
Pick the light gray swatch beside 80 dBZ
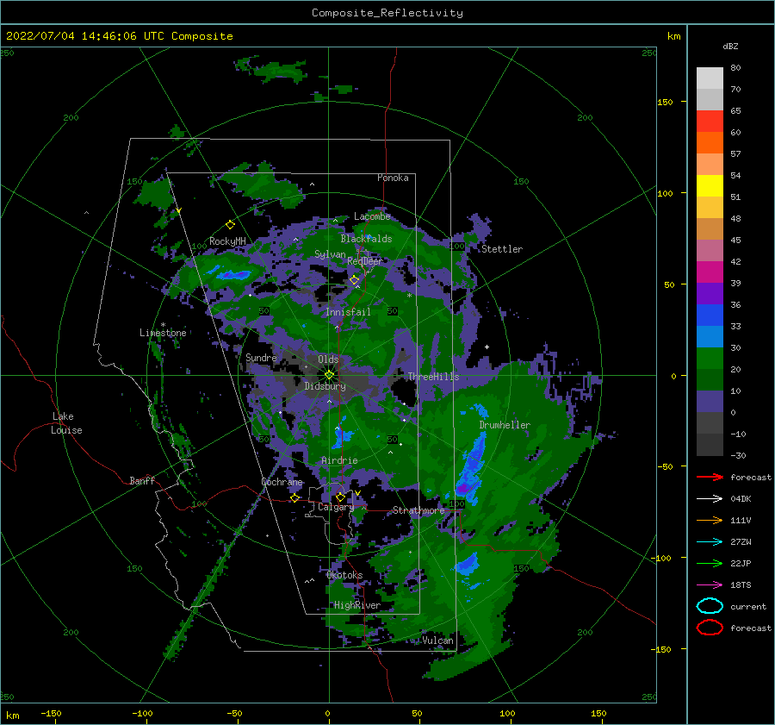pos(710,78)
